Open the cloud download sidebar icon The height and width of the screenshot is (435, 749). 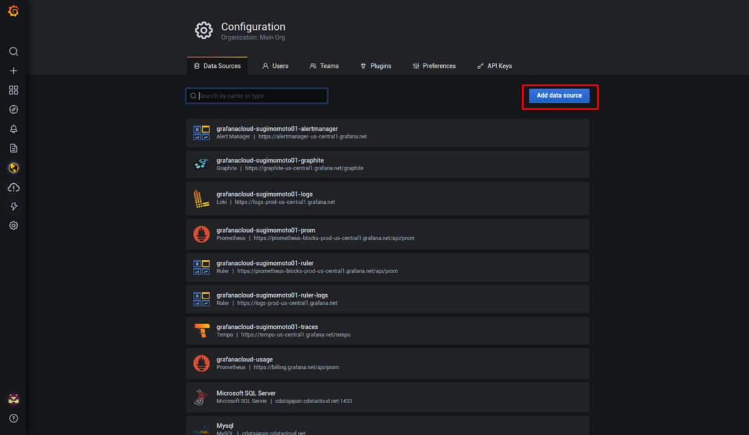coord(14,187)
